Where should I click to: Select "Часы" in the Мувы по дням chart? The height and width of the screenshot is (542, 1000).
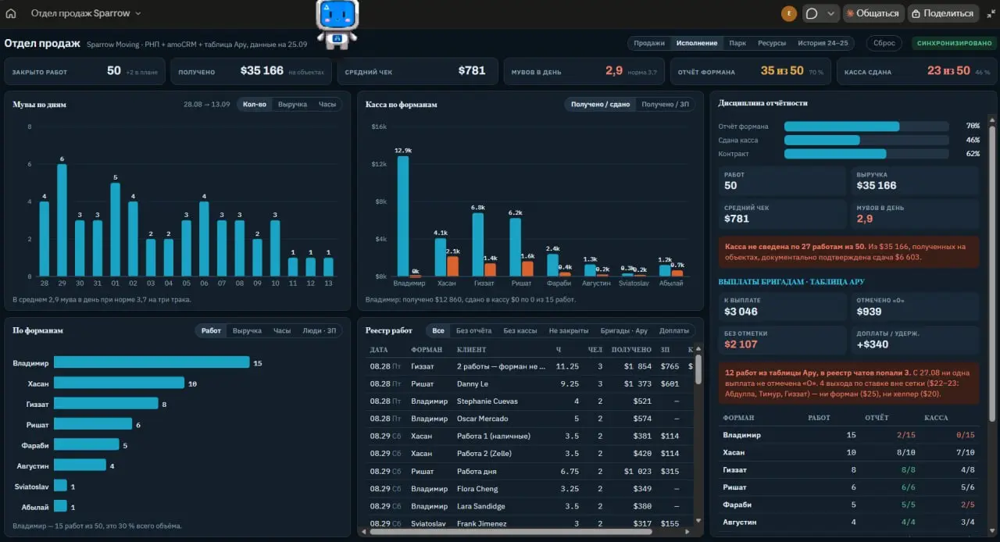[327, 105]
